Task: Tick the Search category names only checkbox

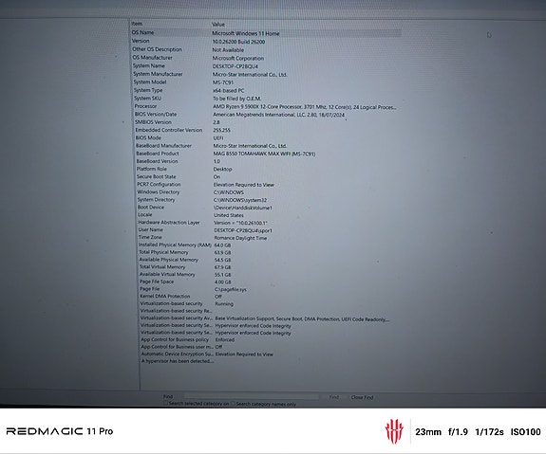Action: pyautogui.click(x=234, y=404)
